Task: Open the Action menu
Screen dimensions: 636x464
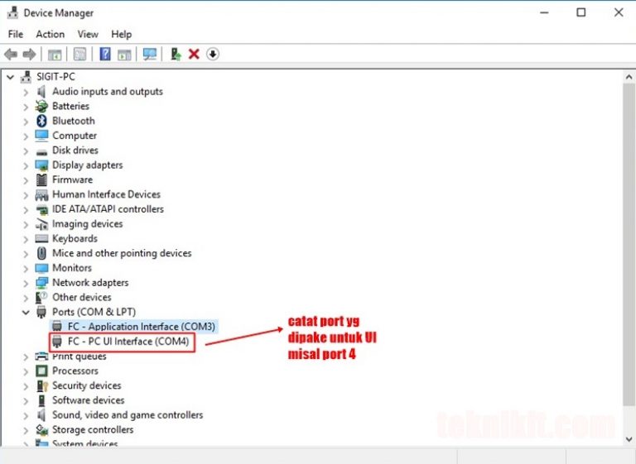Action: point(50,34)
